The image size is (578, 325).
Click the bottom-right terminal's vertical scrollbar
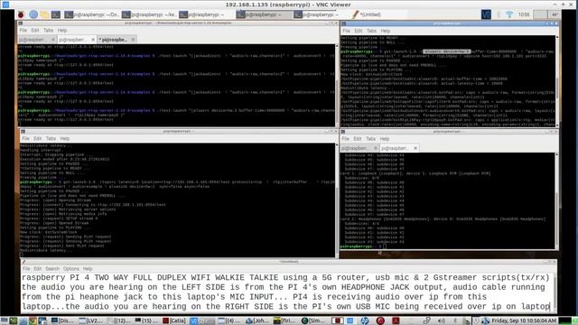[x=556, y=201]
